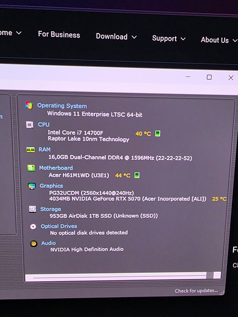
Task: Click the CPU temperature 40 °C value
Action: [x=143, y=133]
